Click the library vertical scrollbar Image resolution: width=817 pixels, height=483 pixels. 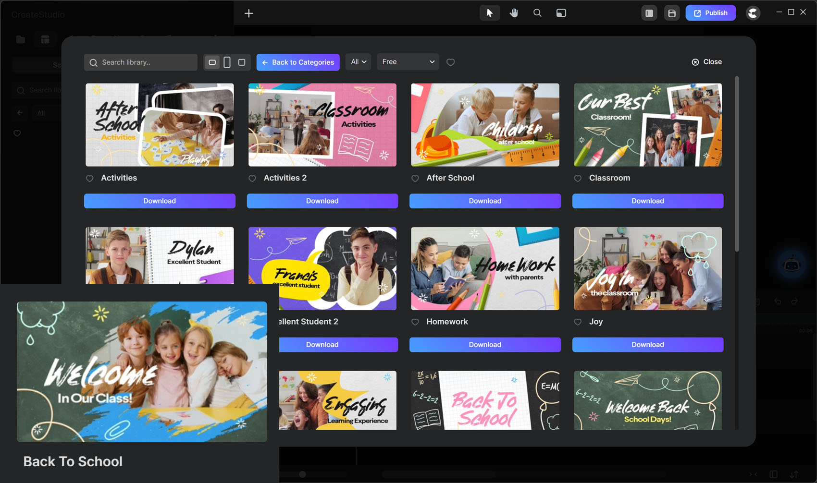(736, 163)
